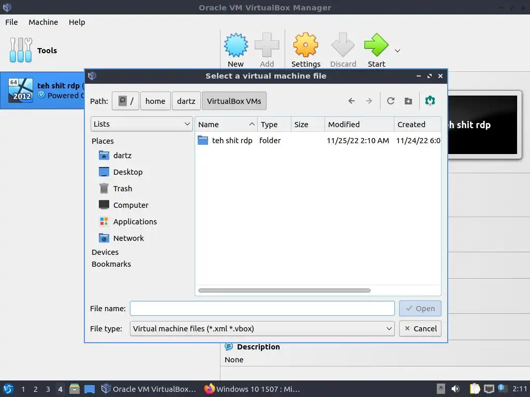This screenshot has height=397, width=530.
Task: Expand the Start button dropdown arrow
Action: coord(397,51)
